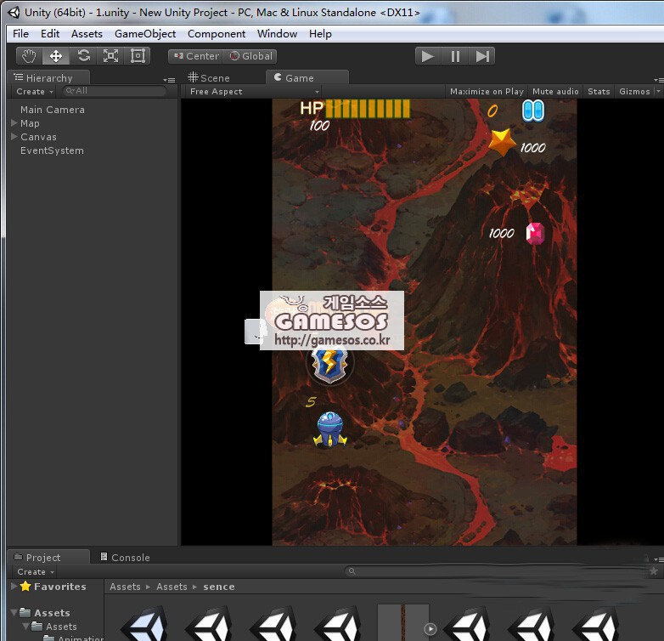Open the Component menu

click(x=217, y=34)
